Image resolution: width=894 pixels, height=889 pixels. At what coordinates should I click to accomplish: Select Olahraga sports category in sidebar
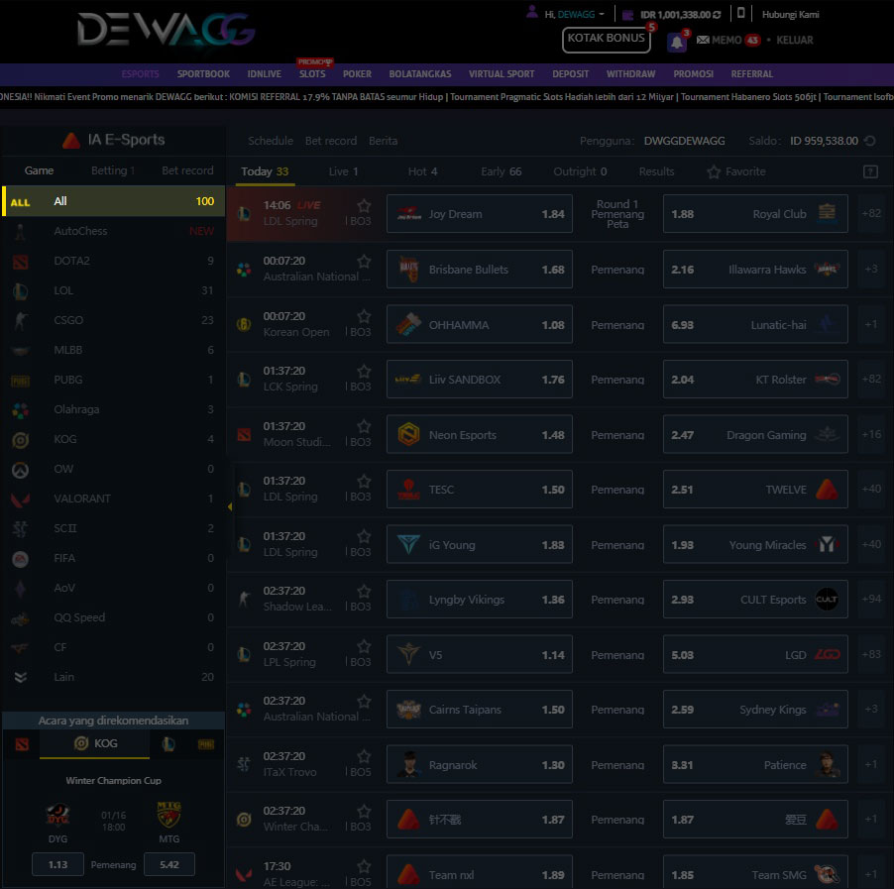(x=113, y=410)
